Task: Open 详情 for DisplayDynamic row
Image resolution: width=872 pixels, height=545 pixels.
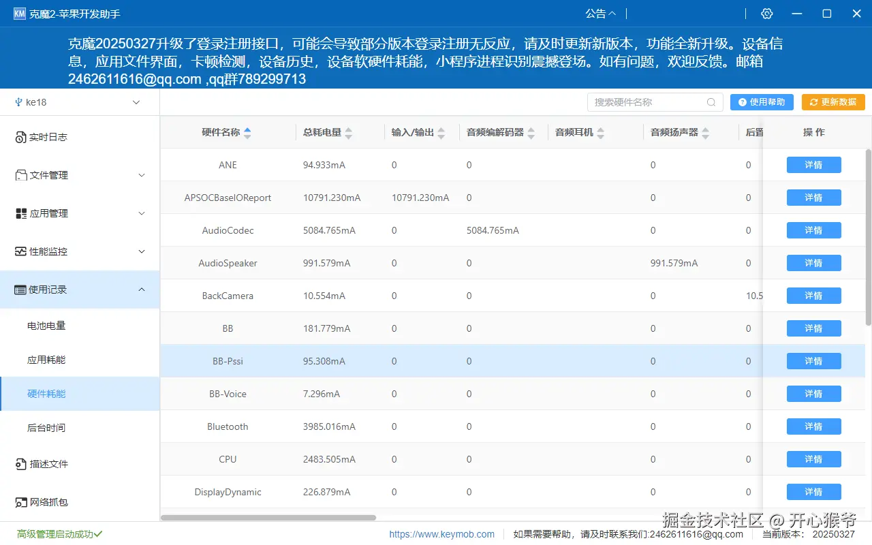Action: click(x=814, y=492)
